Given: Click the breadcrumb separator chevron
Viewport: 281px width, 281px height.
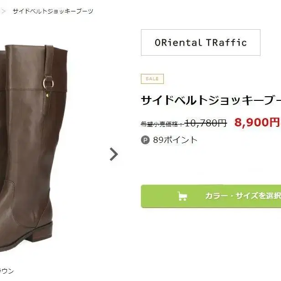Looking at the screenshot, I should click(x=3, y=11).
